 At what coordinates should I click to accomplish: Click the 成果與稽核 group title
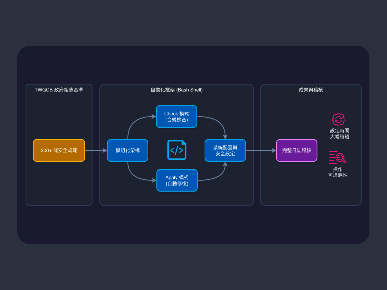311,90
